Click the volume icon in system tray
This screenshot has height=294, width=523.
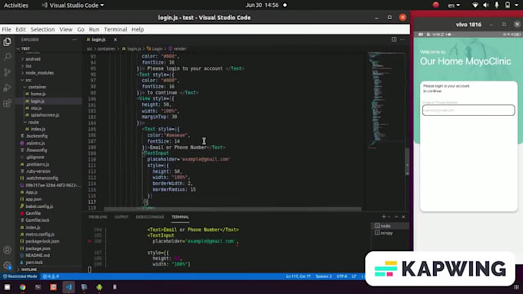485,5
